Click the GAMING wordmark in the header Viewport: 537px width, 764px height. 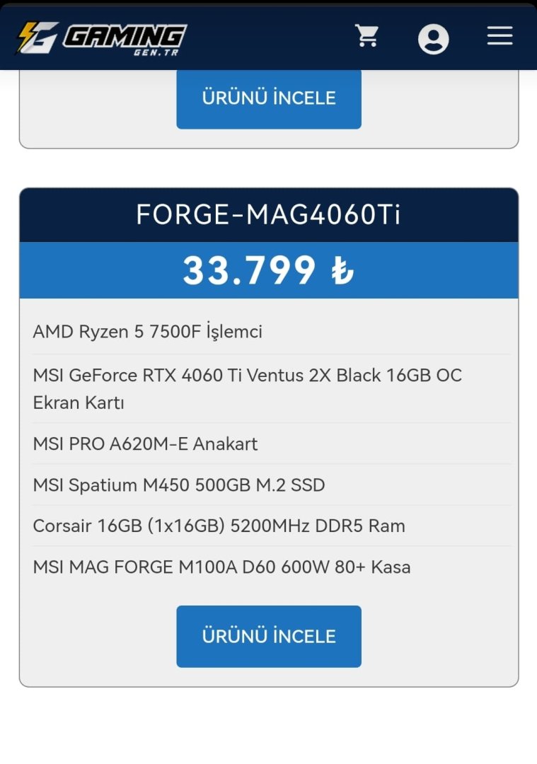click(125, 34)
